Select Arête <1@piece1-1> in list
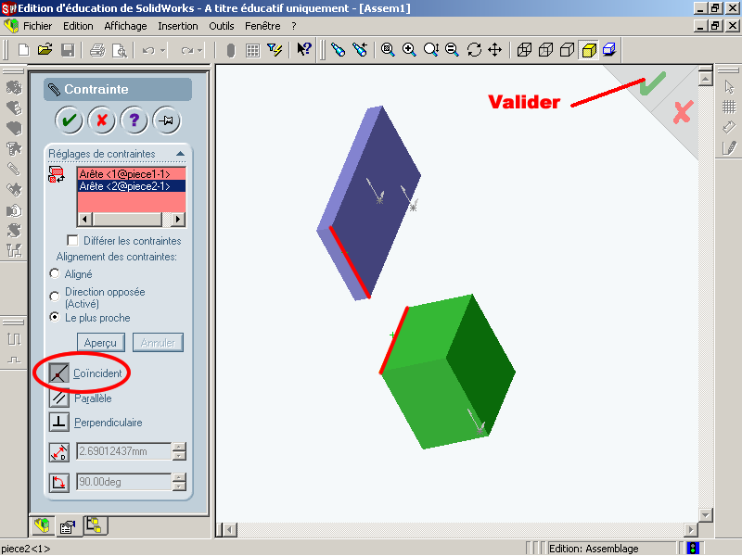The height and width of the screenshot is (556, 742). tap(131, 174)
